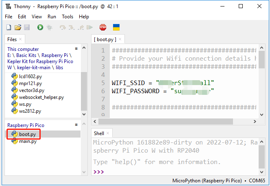Image resolution: width=270 pixels, height=186 pixels.
Task: Click the 'Provide your Wifi connection details' comment line
Action: [184, 59]
